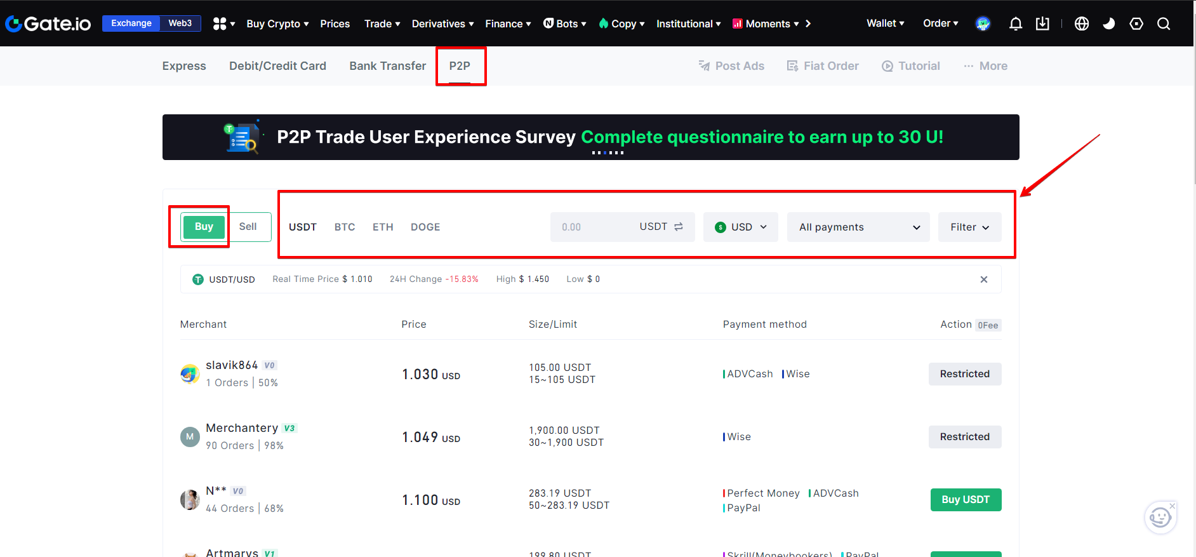Open the apps grid menu icon
The width and height of the screenshot is (1196, 557).
[220, 23]
